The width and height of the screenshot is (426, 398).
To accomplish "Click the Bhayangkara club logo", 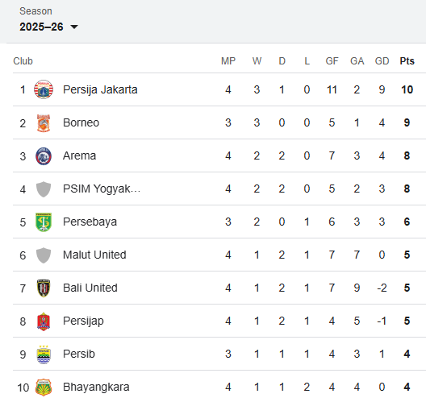I will point(44,388).
